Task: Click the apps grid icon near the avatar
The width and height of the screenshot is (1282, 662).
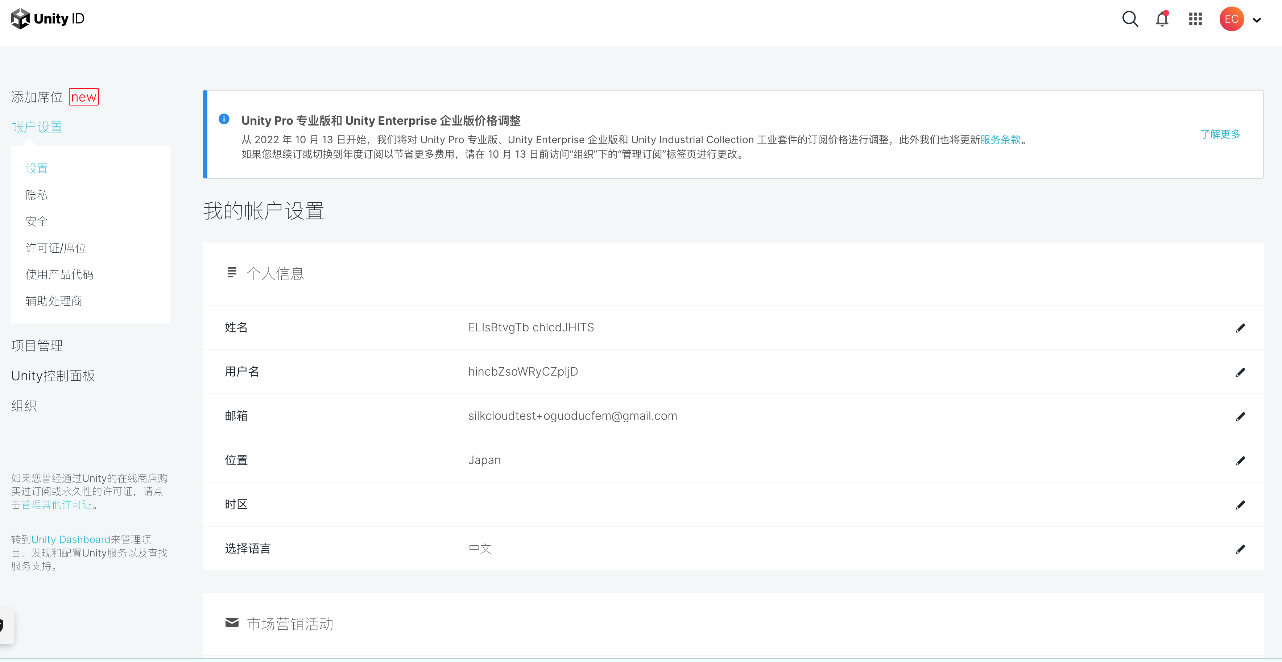Action: pyautogui.click(x=1195, y=19)
